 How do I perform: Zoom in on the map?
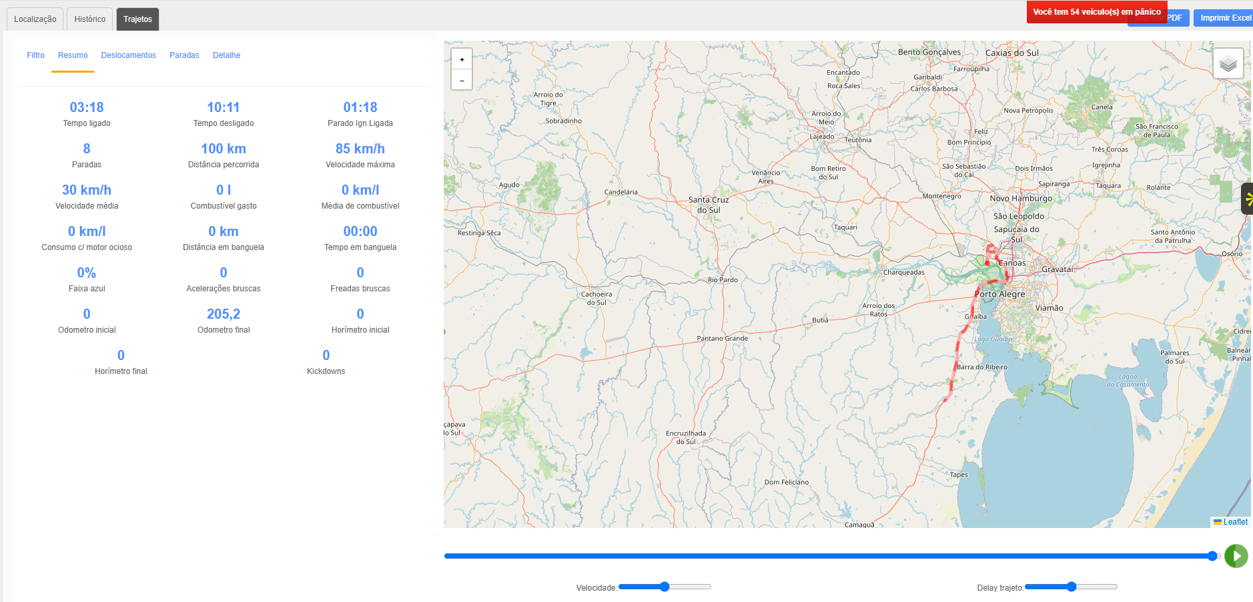click(462, 59)
